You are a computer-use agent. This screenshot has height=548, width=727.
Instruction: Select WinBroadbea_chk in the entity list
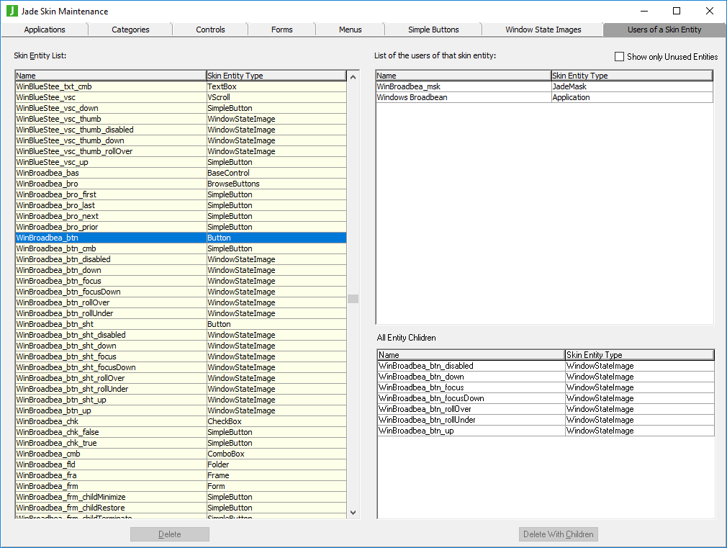(48, 421)
